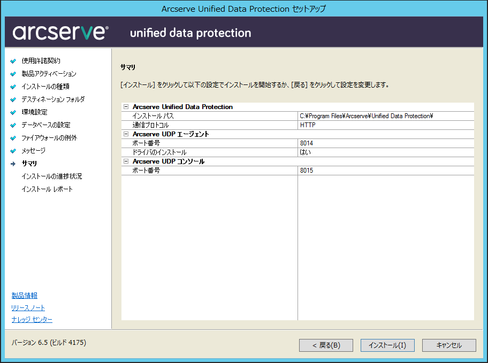The width and height of the screenshot is (488, 363).
Task: Click the checkmark icon beside 環境設定
Action: tap(13, 112)
